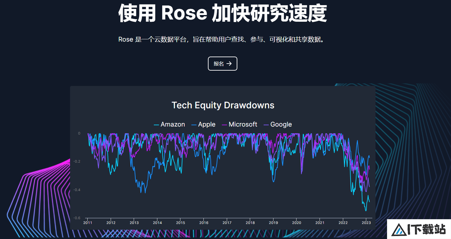The image size is (451, 239).
Task: Click the -0.2 y-axis label
Action: pyautogui.click(x=77, y=162)
